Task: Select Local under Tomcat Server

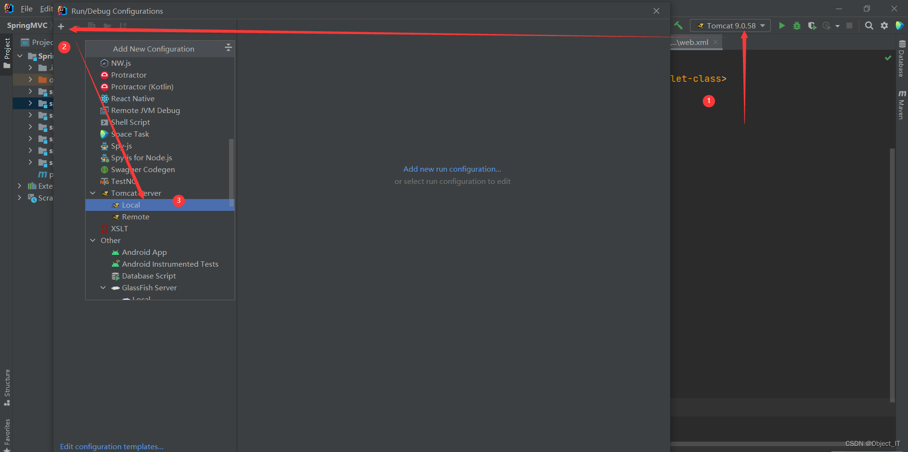Action: pyautogui.click(x=160, y=205)
